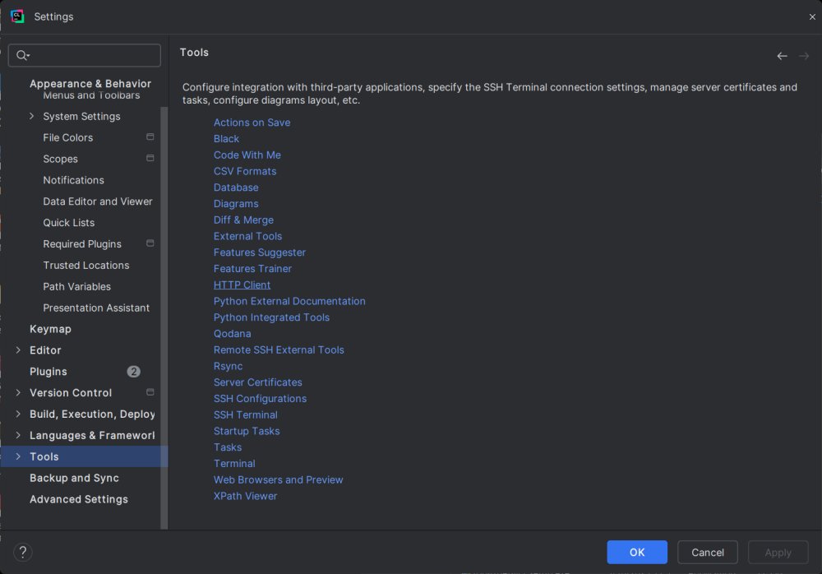Open Advanced Settings category
Image resolution: width=822 pixels, height=574 pixels.
coord(79,499)
